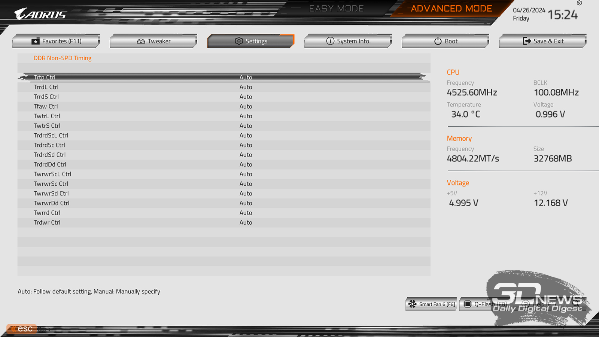
Task: Open the Trdwr Ctrl Auto value dropdown
Action: (x=246, y=222)
